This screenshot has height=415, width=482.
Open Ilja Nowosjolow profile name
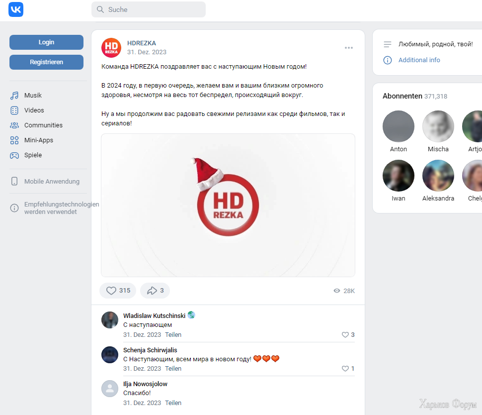(x=146, y=384)
